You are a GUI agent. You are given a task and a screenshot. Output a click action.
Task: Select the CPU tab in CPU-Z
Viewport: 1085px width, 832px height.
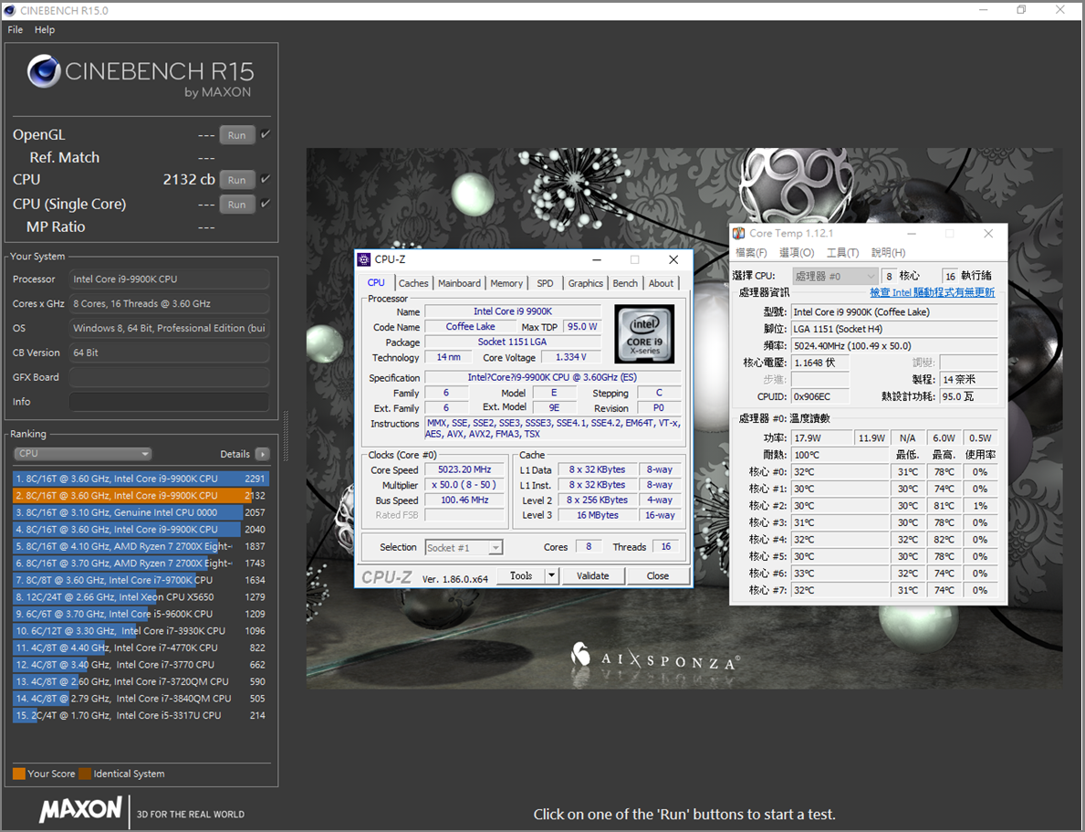376,282
